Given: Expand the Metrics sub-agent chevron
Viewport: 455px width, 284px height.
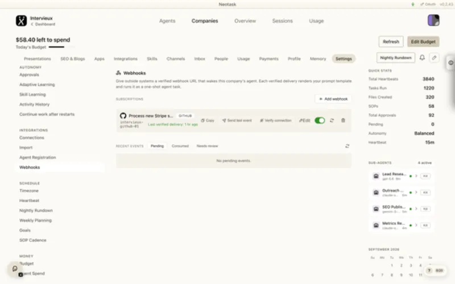Looking at the screenshot, I should (416, 225).
